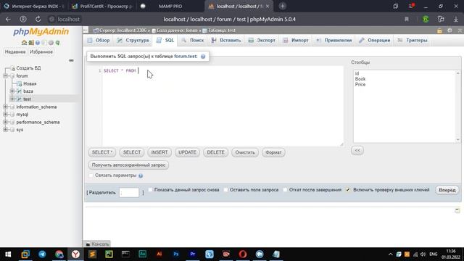Collapse the navigation panel at top bar
This screenshot has width=464, height=261.
[x=86, y=30]
